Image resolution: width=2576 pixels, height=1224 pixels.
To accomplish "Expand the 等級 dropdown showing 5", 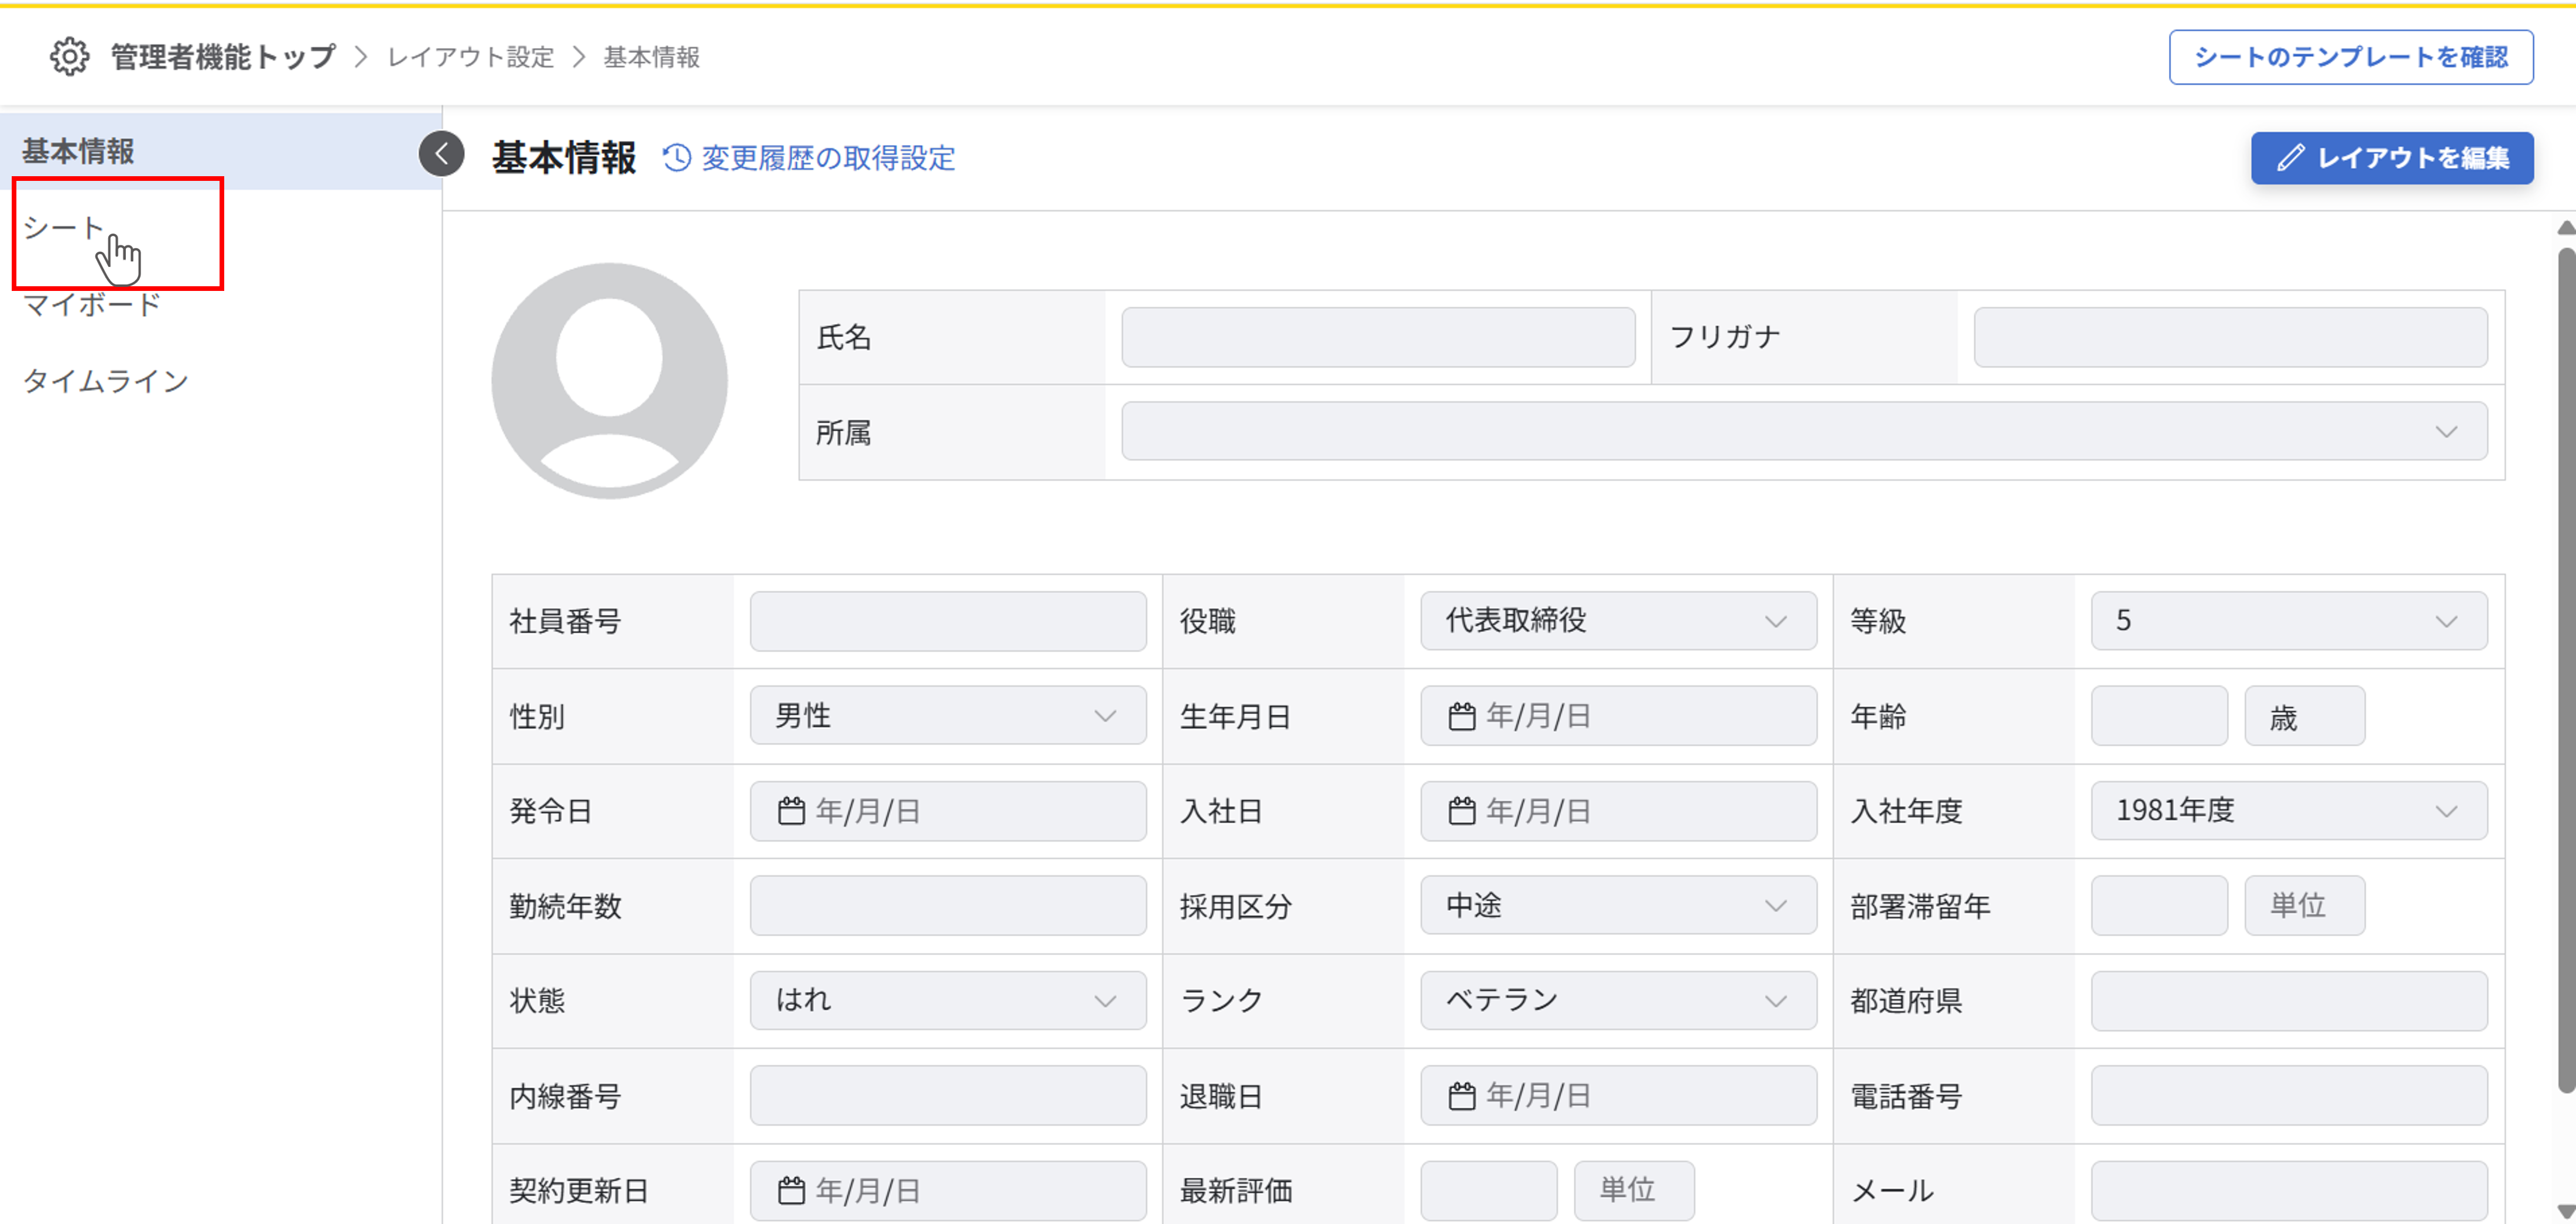I will click(2288, 621).
